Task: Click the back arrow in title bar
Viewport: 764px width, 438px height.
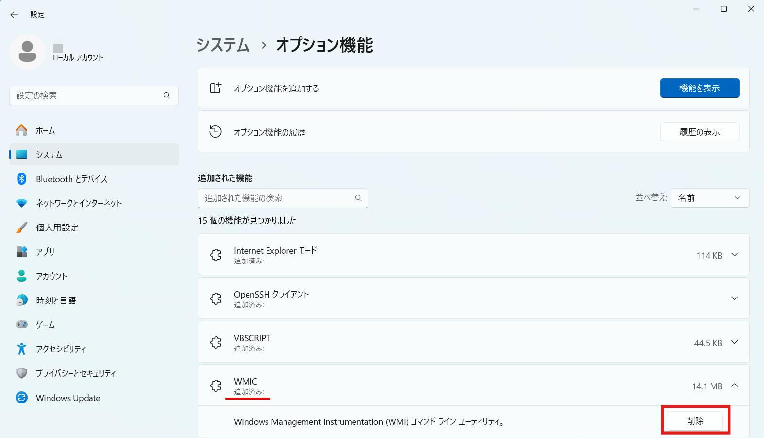Action: click(x=14, y=15)
